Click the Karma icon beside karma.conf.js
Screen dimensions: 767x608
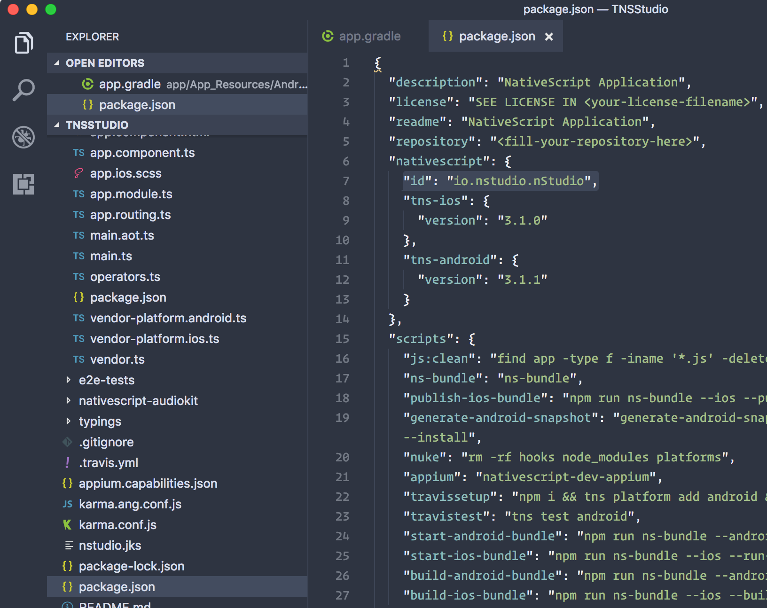pos(67,525)
